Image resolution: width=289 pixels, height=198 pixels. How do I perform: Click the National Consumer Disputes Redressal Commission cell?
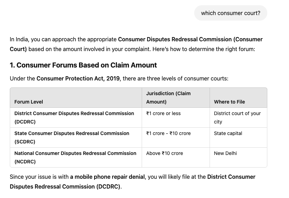pyautogui.click(x=75, y=157)
